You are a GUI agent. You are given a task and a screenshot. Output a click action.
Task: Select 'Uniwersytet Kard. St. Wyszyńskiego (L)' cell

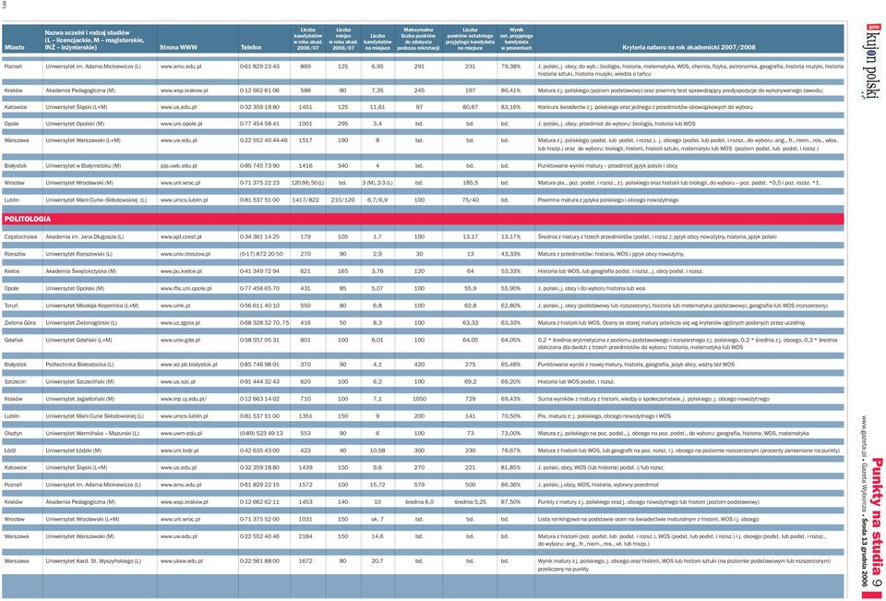point(93,561)
